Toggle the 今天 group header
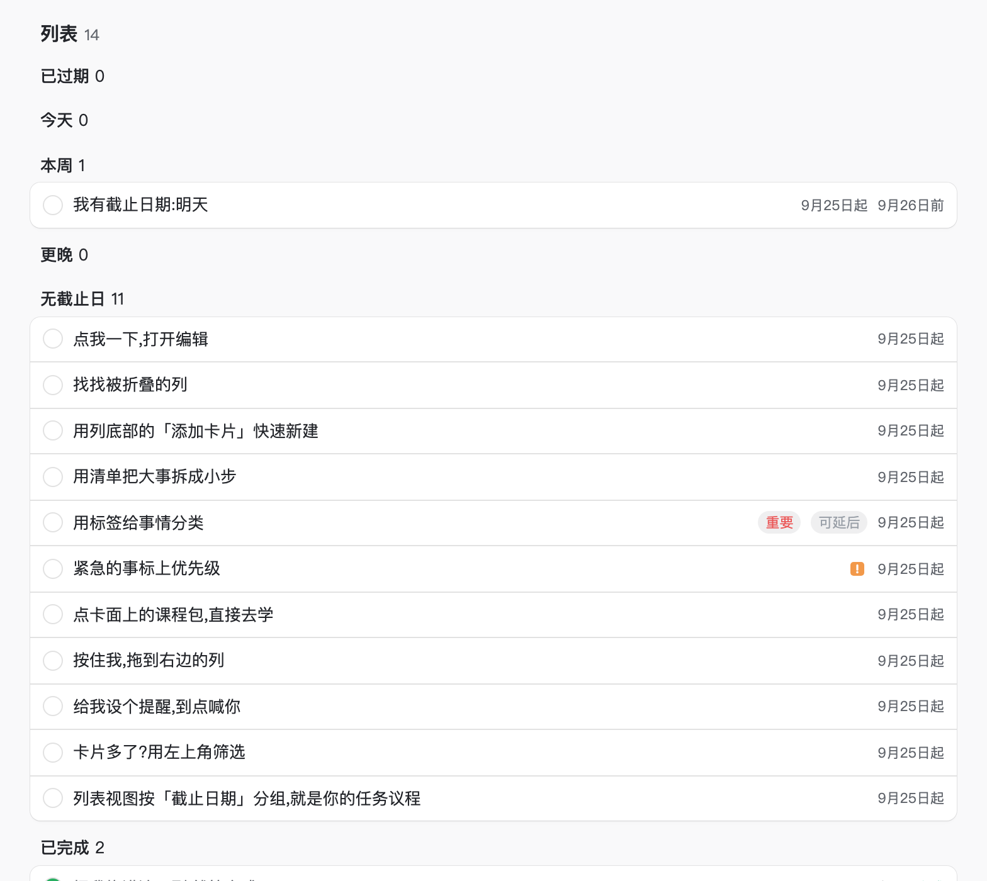 pyautogui.click(x=64, y=120)
